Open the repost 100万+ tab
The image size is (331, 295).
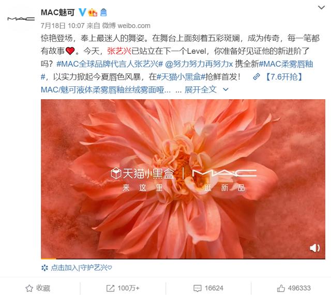(x=123, y=288)
